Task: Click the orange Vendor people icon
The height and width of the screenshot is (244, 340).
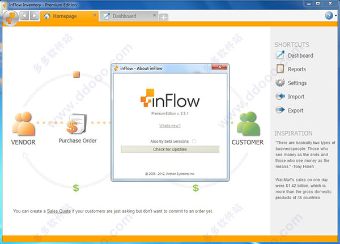Action: point(23,123)
